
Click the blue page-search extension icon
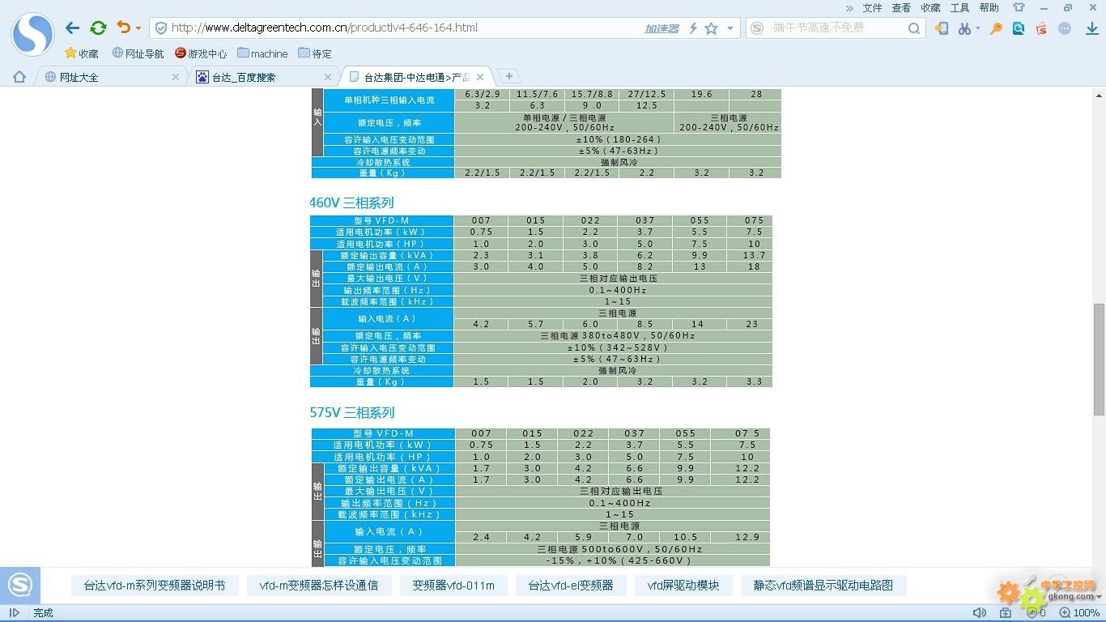click(x=1019, y=28)
